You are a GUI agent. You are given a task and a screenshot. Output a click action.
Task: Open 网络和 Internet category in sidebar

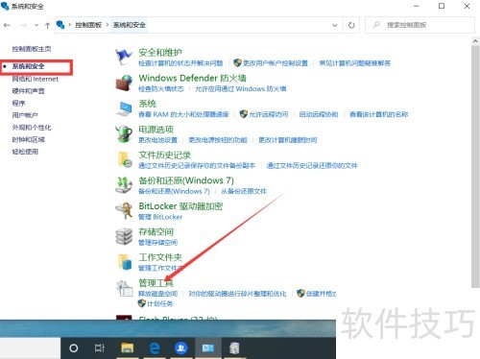(x=36, y=79)
